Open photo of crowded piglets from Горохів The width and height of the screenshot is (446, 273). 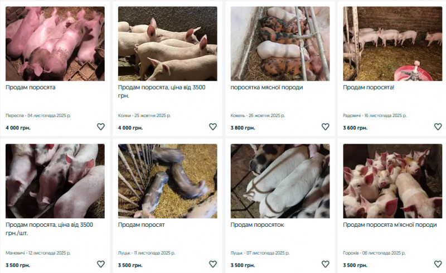coord(392,181)
